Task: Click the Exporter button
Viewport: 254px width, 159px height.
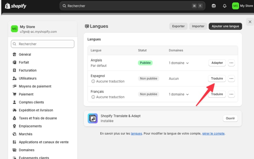Action: [x=178, y=26]
